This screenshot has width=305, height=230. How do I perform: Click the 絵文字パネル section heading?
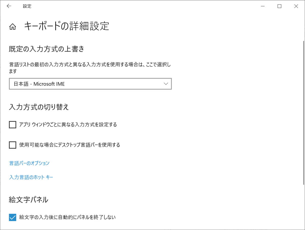(x=28, y=200)
